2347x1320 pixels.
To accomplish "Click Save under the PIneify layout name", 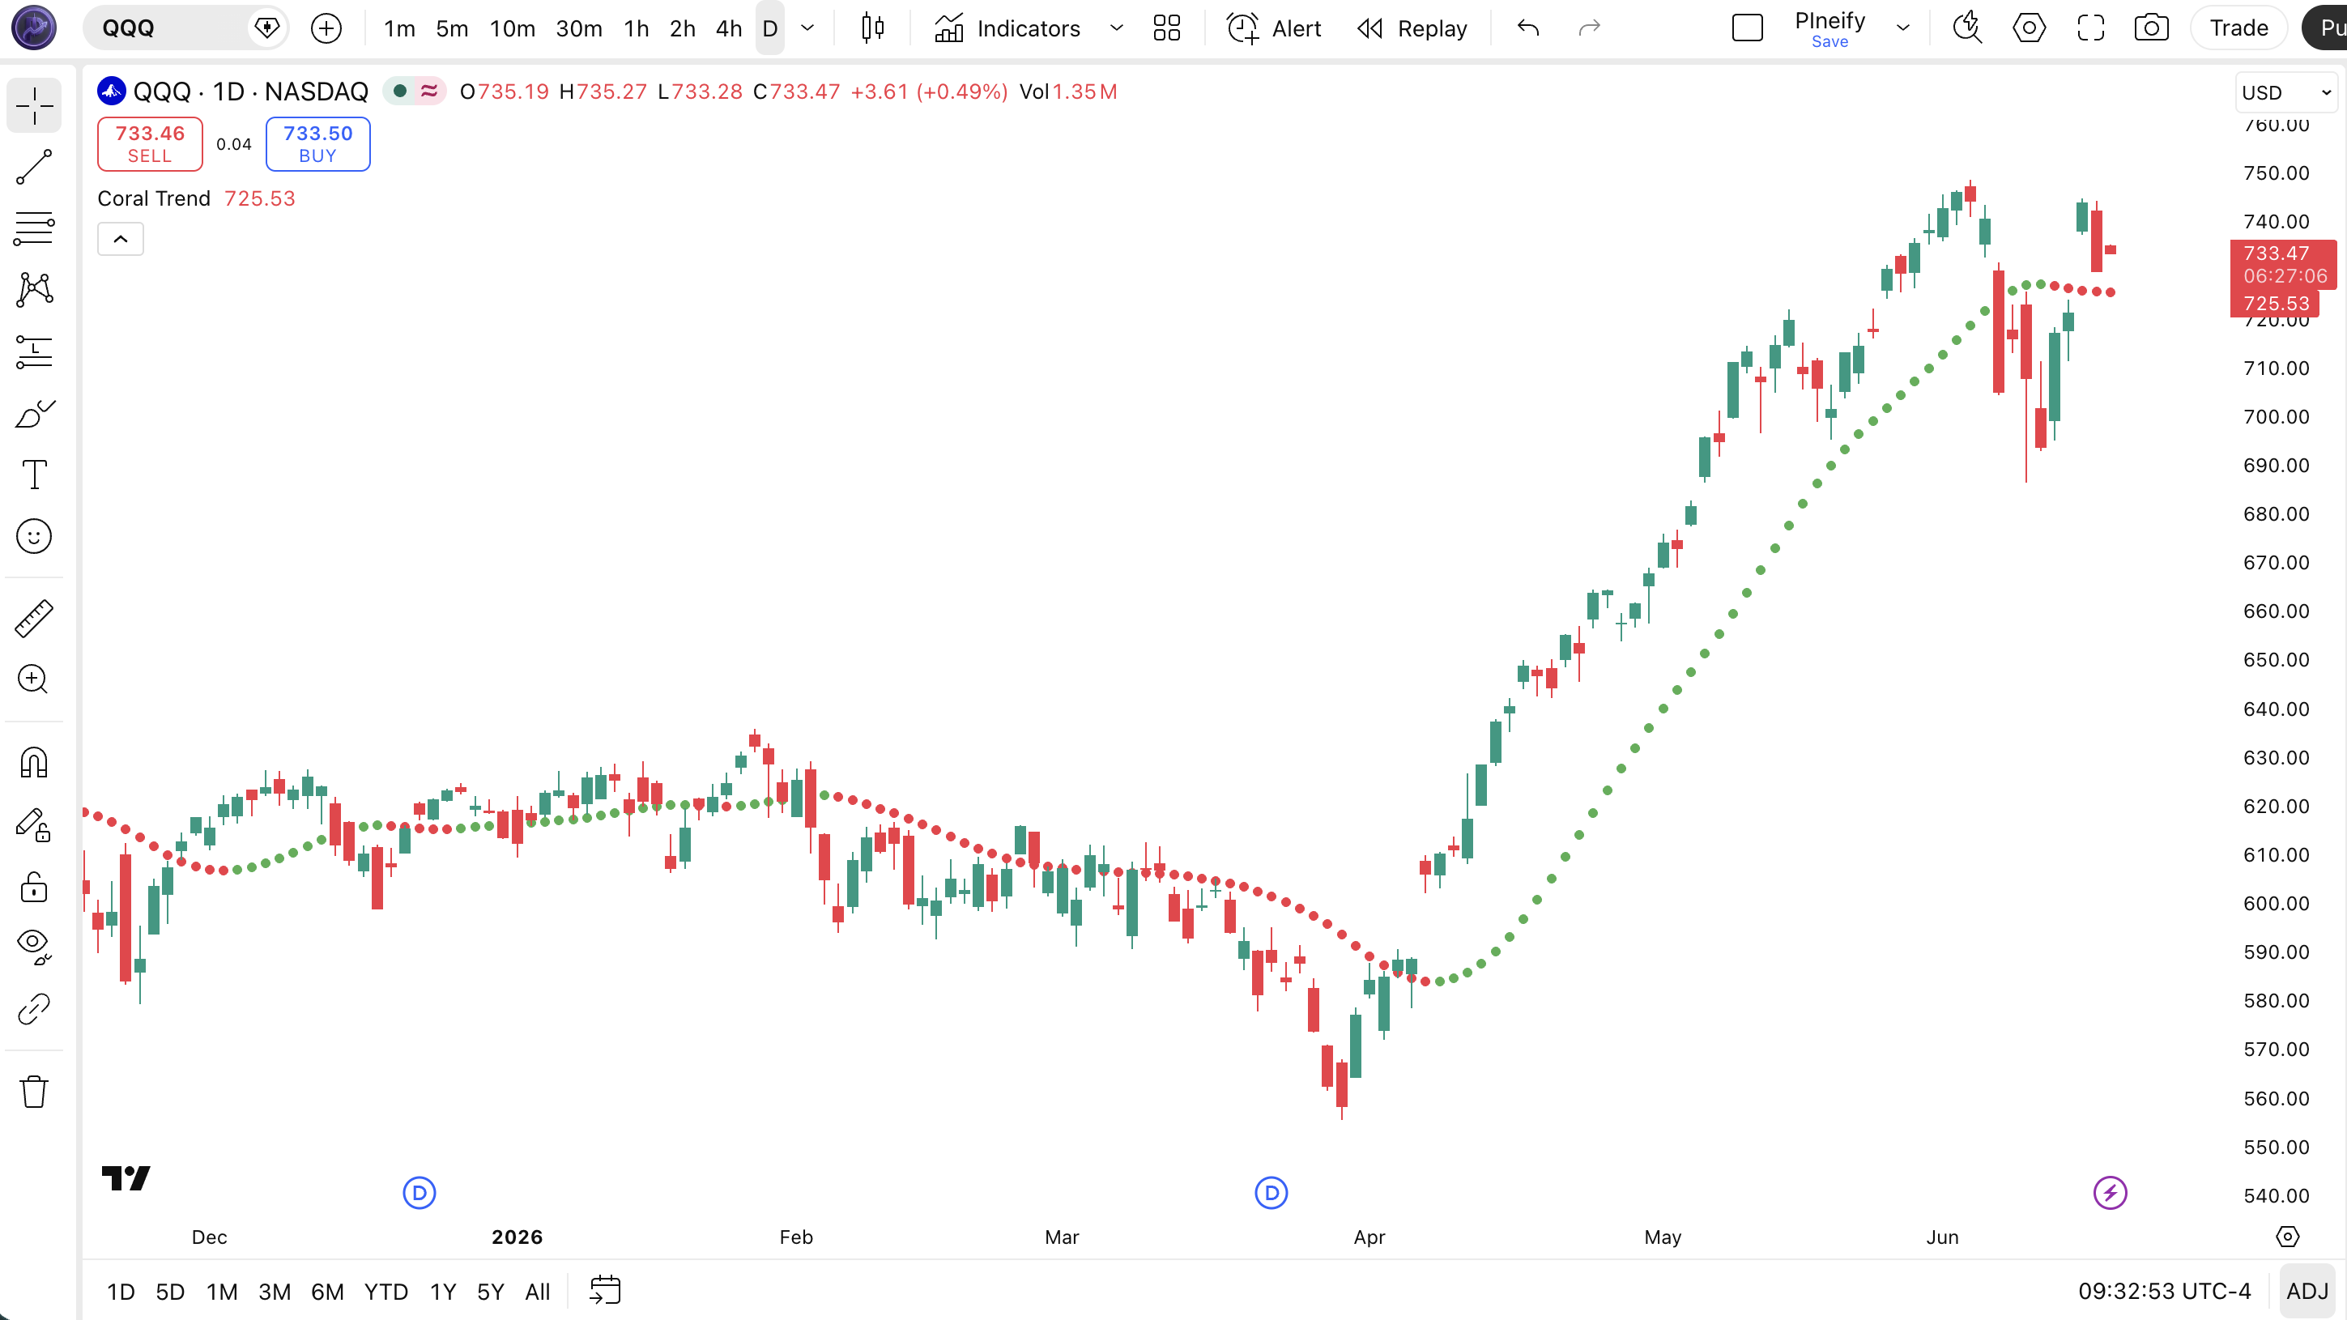I will (x=1829, y=42).
